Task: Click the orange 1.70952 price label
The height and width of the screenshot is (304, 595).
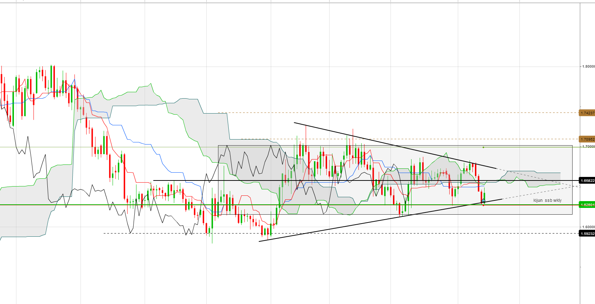Action: (587, 139)
